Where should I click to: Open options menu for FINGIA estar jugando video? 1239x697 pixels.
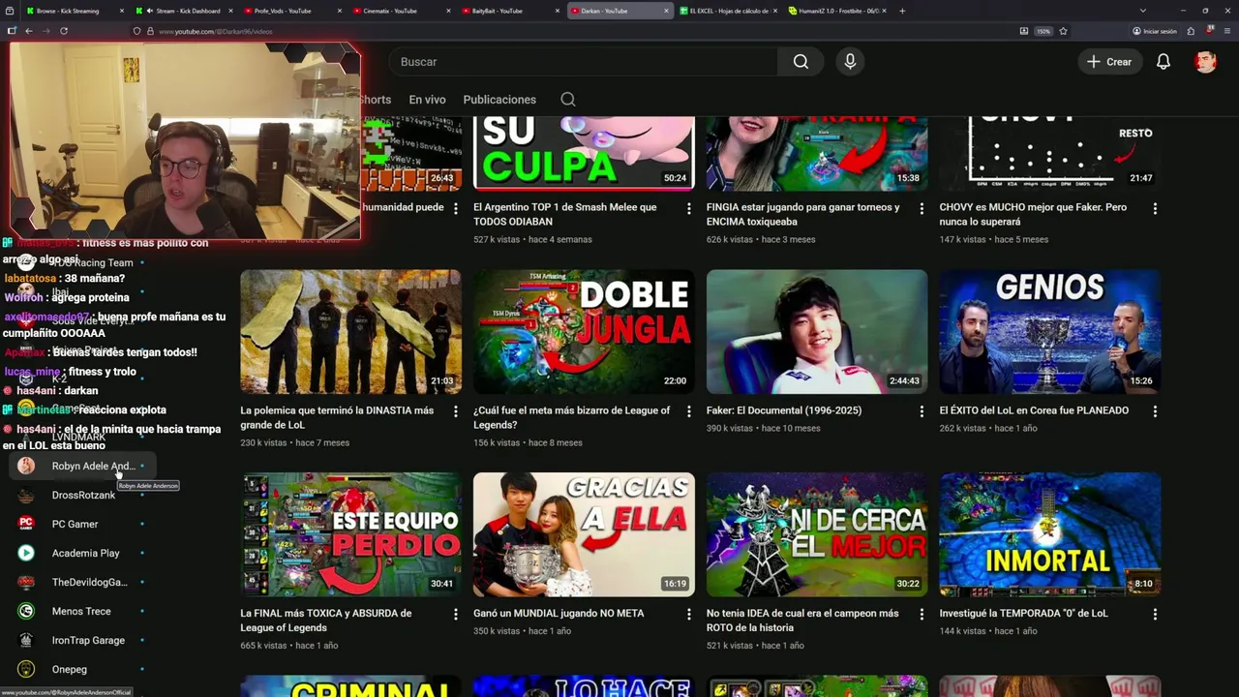pos(922,208)
